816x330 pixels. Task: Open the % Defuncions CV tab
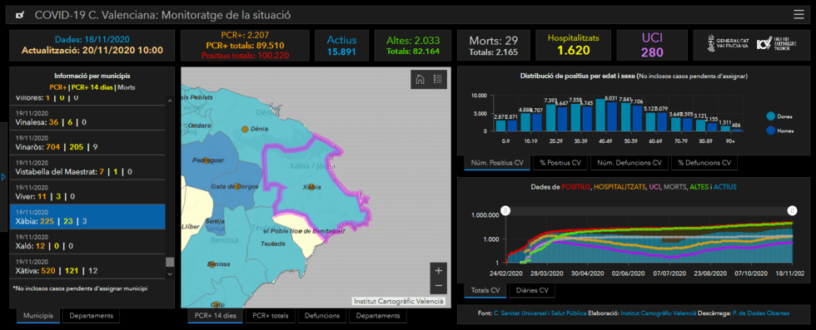pyautogui.click(x=704, y=163)
